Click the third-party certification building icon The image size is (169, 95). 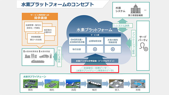136,9
